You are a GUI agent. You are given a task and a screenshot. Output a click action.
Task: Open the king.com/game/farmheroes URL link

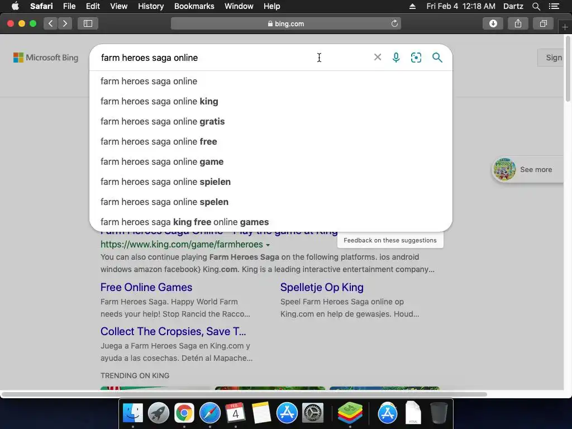182,244
